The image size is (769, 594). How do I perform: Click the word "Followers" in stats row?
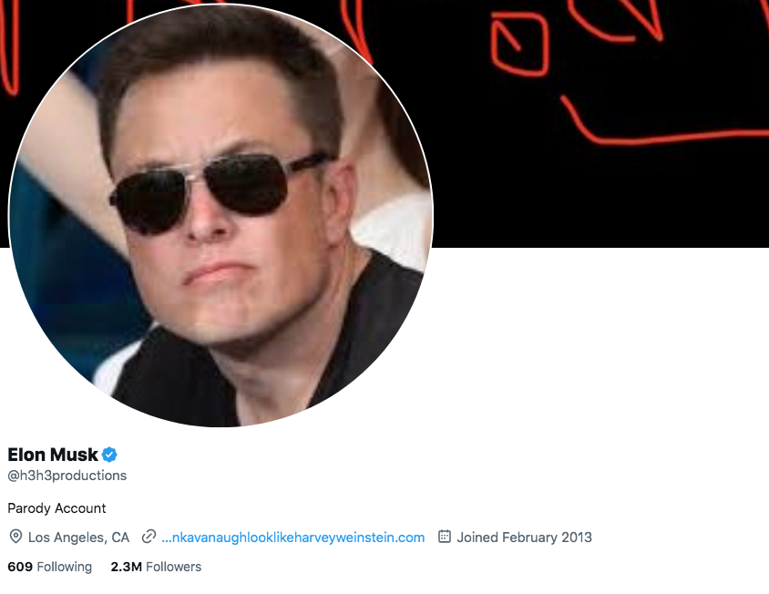[173, 567]
